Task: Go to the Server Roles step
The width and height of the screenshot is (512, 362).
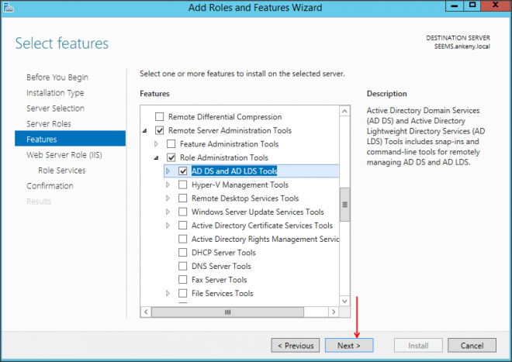Action: pyautogui.click(x=48, y=124)
